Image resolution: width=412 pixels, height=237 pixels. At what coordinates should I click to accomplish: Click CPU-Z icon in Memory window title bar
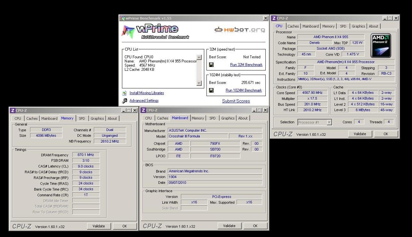pyautogui.click(x=13, y=110)
